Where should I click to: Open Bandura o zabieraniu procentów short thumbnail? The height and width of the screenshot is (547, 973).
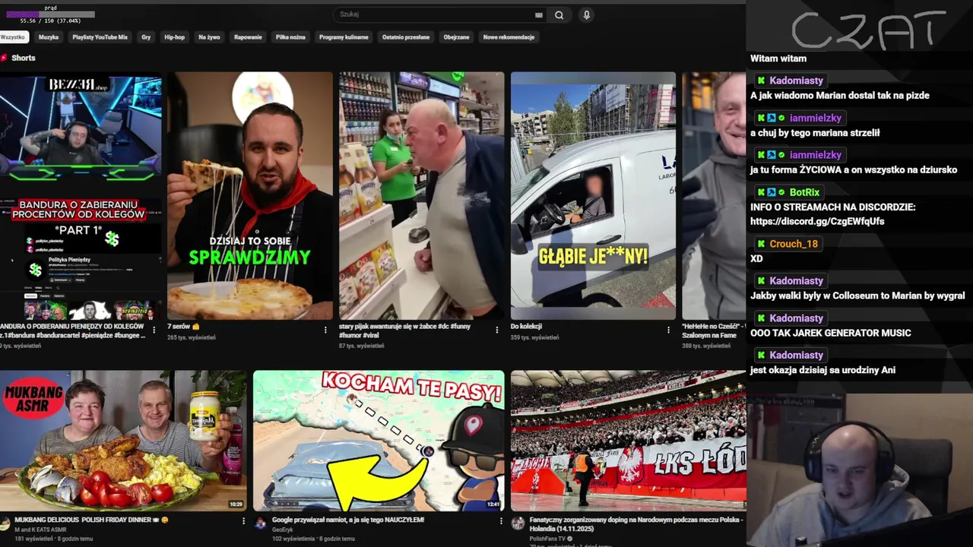[x=81, y=195]
